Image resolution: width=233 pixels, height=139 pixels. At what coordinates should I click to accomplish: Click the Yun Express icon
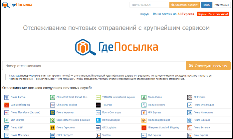pos(7,120)
